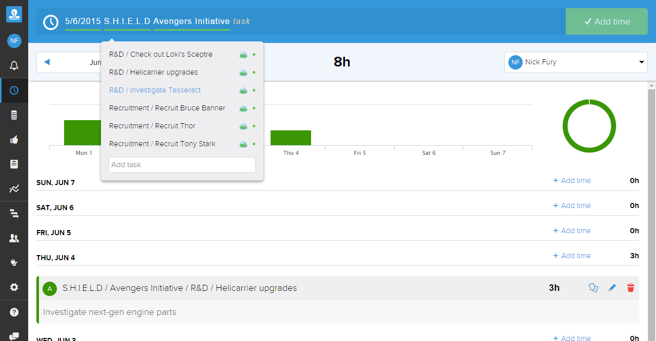Open the help question mark icon
The image size is (656, 341).
click(14, 312)
